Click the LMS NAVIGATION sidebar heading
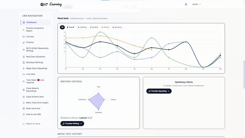 pyautogui.click(x=32, y=16)
